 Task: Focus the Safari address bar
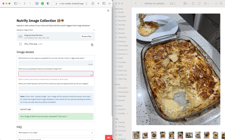(x=70, y=4)
